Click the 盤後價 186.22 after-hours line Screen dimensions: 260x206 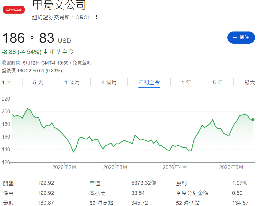coord(32,71)
